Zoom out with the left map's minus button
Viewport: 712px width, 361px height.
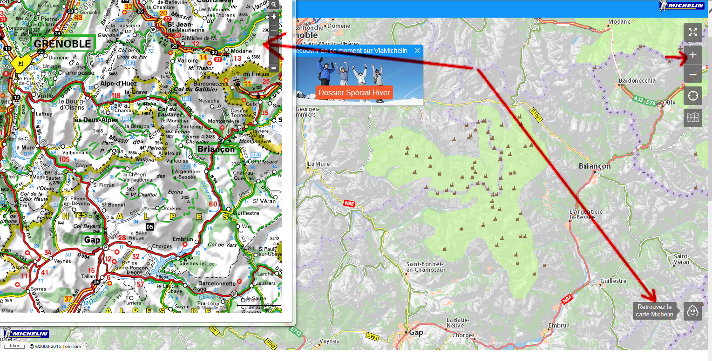(x=274, y=68)
